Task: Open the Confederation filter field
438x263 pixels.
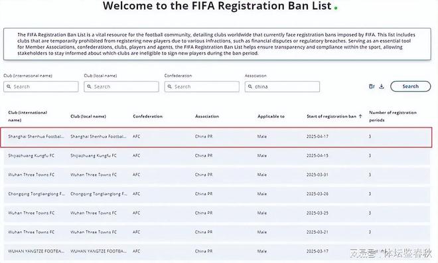Action: point(202,86)
